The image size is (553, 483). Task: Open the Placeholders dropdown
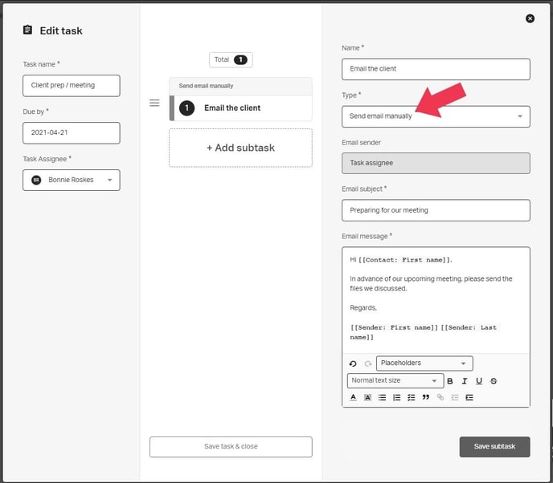(x=424, y=363)
